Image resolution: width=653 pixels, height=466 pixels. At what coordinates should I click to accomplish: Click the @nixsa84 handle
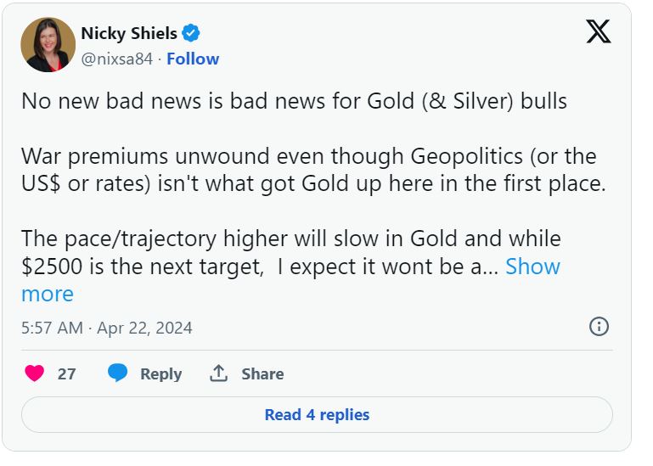click(x=119, y=59)
